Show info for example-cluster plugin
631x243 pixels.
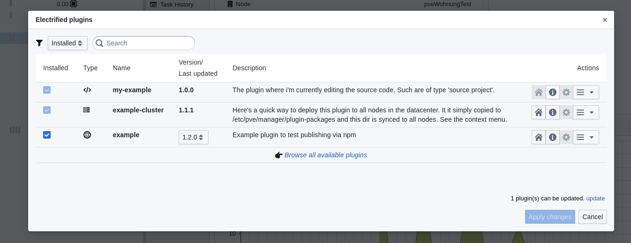pyautogui.click(x=553, y=112)
